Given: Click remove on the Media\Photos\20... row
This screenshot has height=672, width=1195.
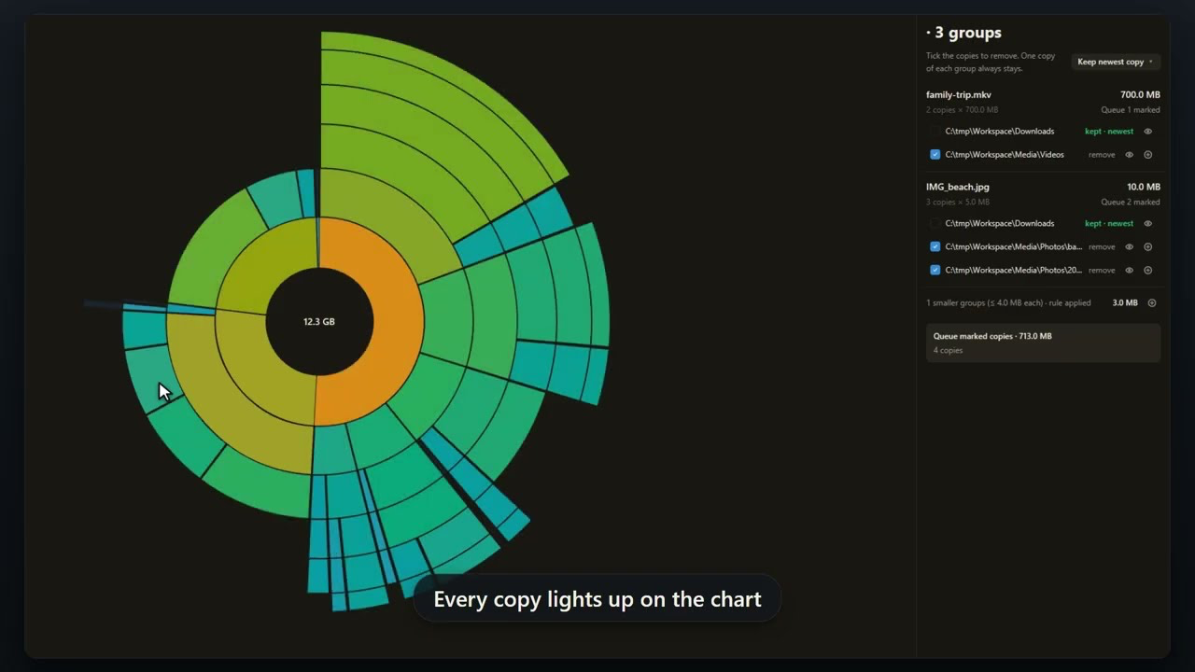Looking at the screenshot, I should point(1102,271).
